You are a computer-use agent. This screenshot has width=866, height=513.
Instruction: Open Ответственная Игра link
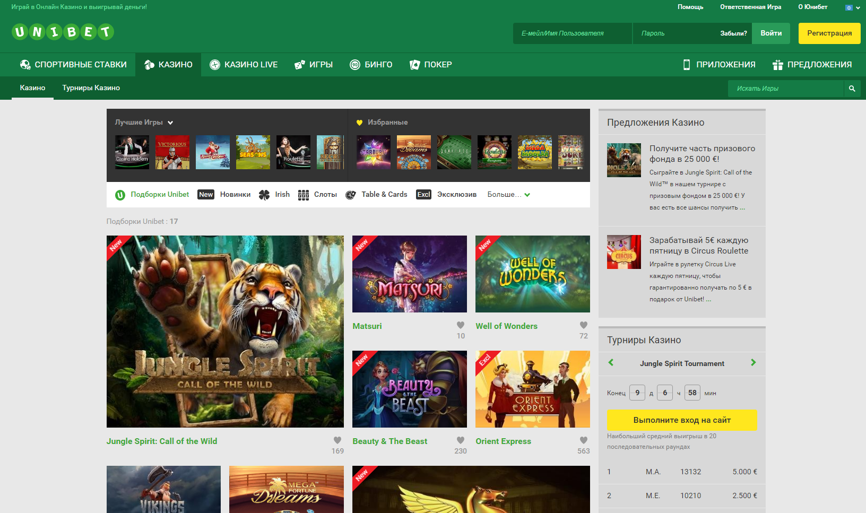pyautogui.click(x=750, y=7)
